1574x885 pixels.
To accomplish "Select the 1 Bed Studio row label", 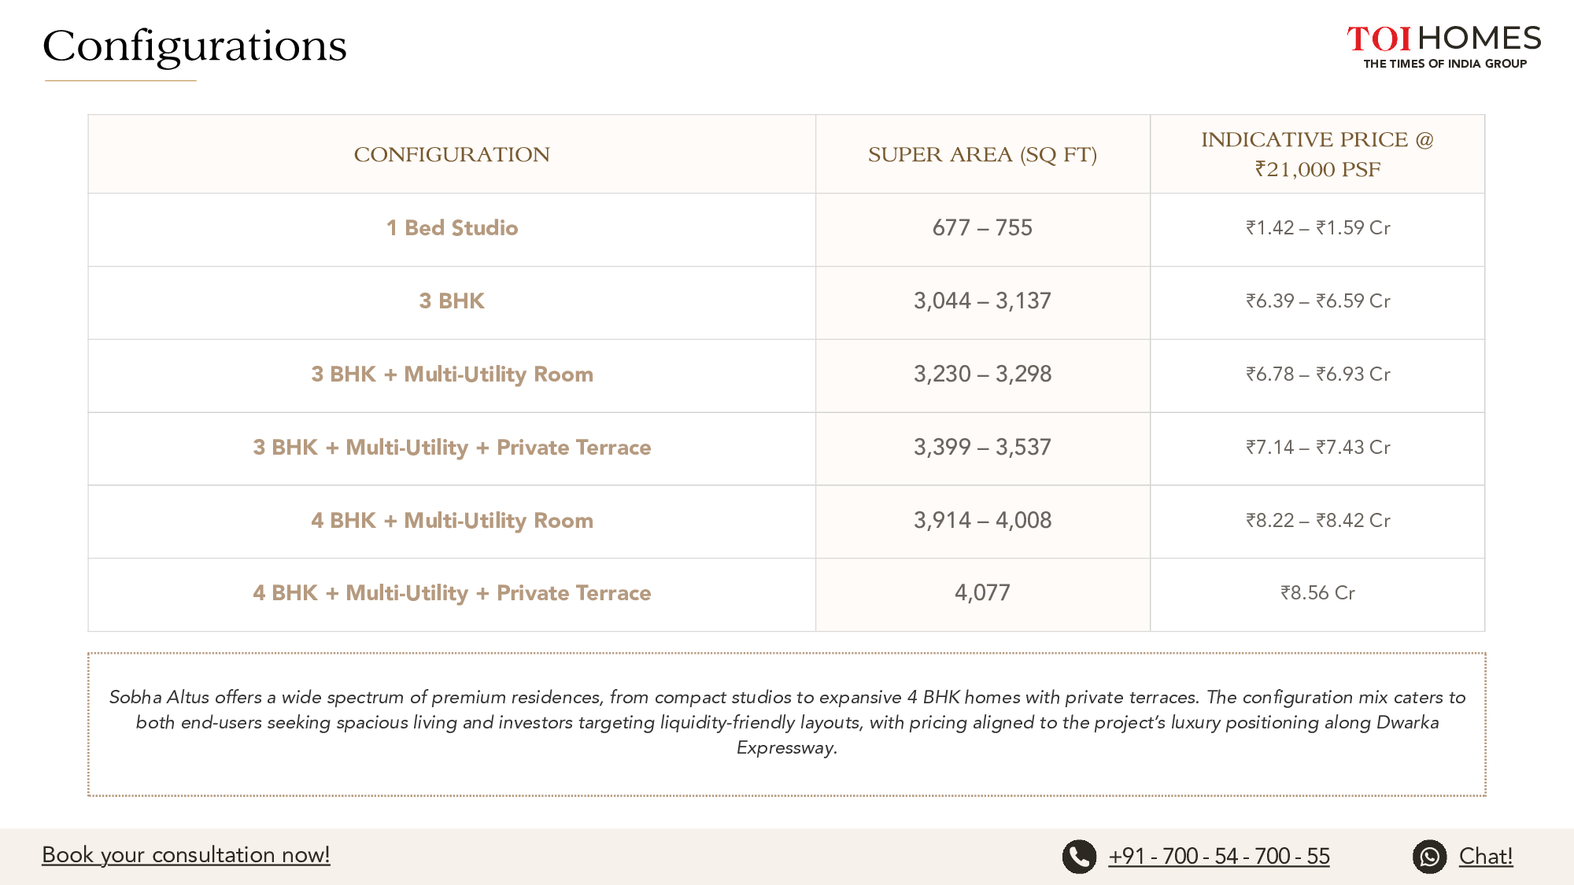I will click(452, 228).
